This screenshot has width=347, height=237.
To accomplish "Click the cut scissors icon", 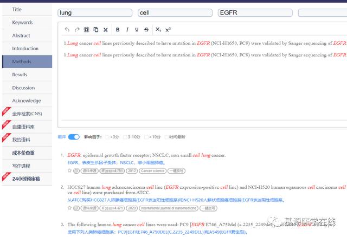I will click(106, 30).
